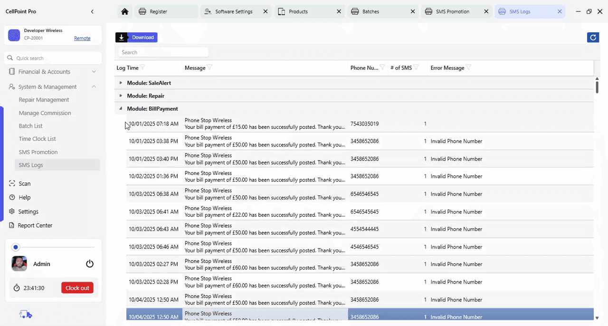The image size is (608, 326).
Task: Sort by the Log Time column header
Action: (127, 68)
